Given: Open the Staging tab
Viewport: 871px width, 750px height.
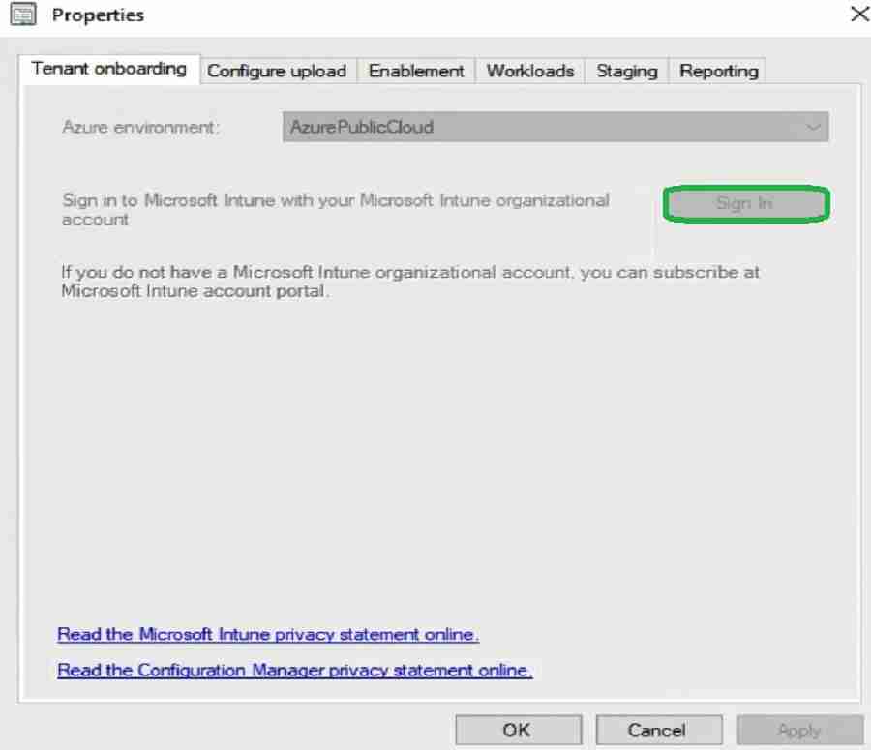Looking at the screenshot, I should click(626, 71).
